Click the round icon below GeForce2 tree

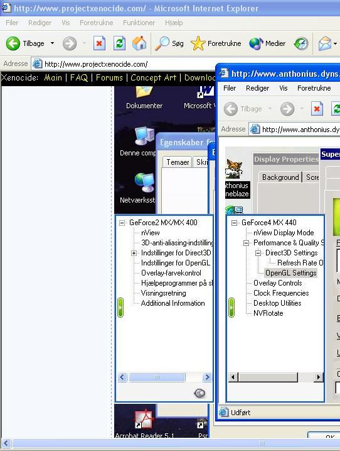pos(199,393)
